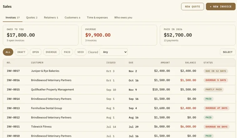Screen dimensions: 237x138
Task: Sort by the No. column header
Action: [9, 62]
